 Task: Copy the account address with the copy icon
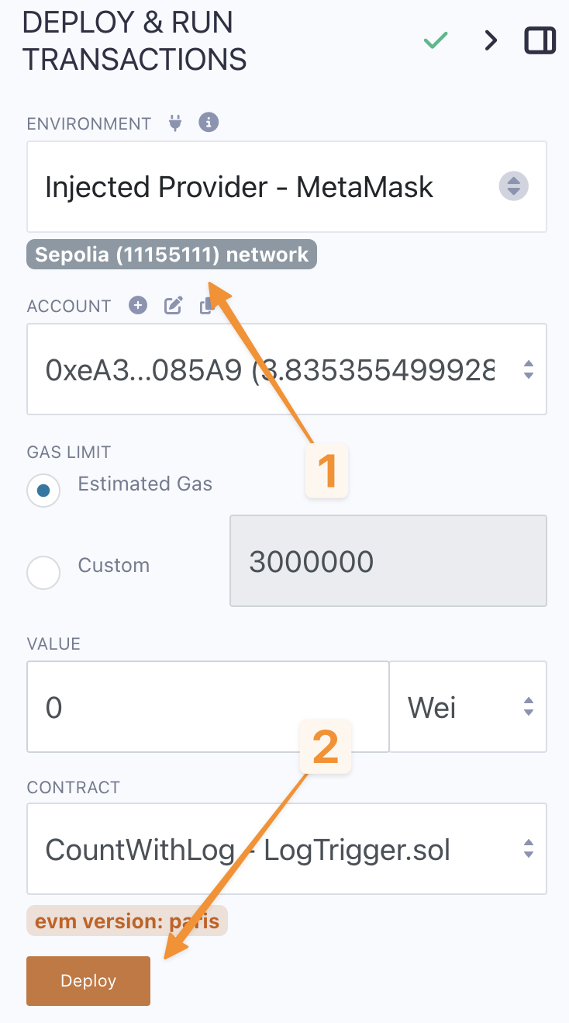click(x=206, y=306)
